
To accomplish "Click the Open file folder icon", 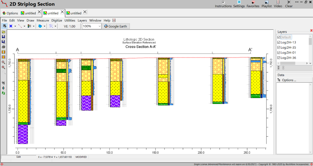I will pyautogui.click(x=4, y=32).
